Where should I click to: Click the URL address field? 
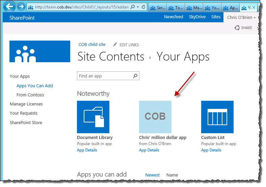(82, 7)
